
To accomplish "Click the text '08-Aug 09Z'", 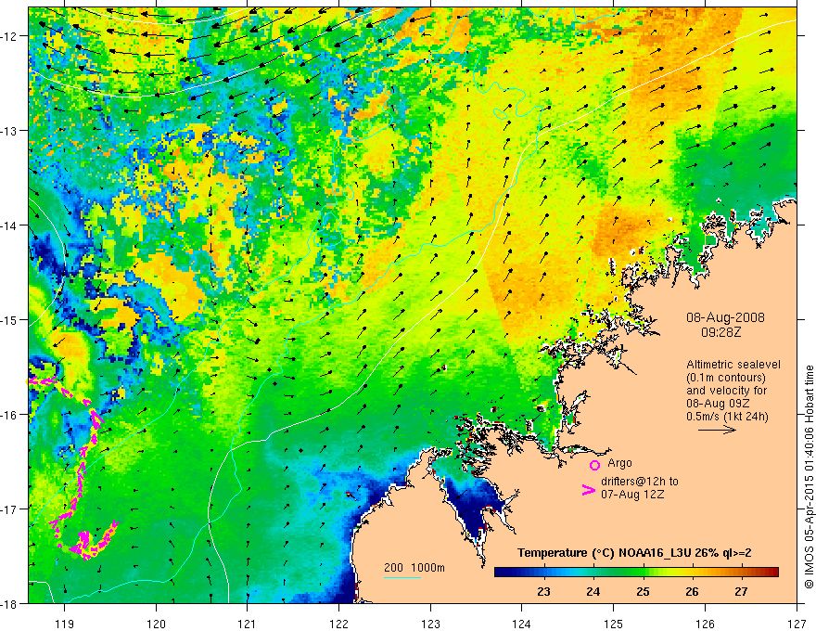I will 718,404.
